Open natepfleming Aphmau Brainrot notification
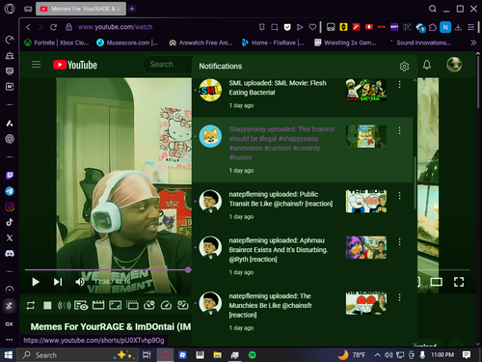 302,256
